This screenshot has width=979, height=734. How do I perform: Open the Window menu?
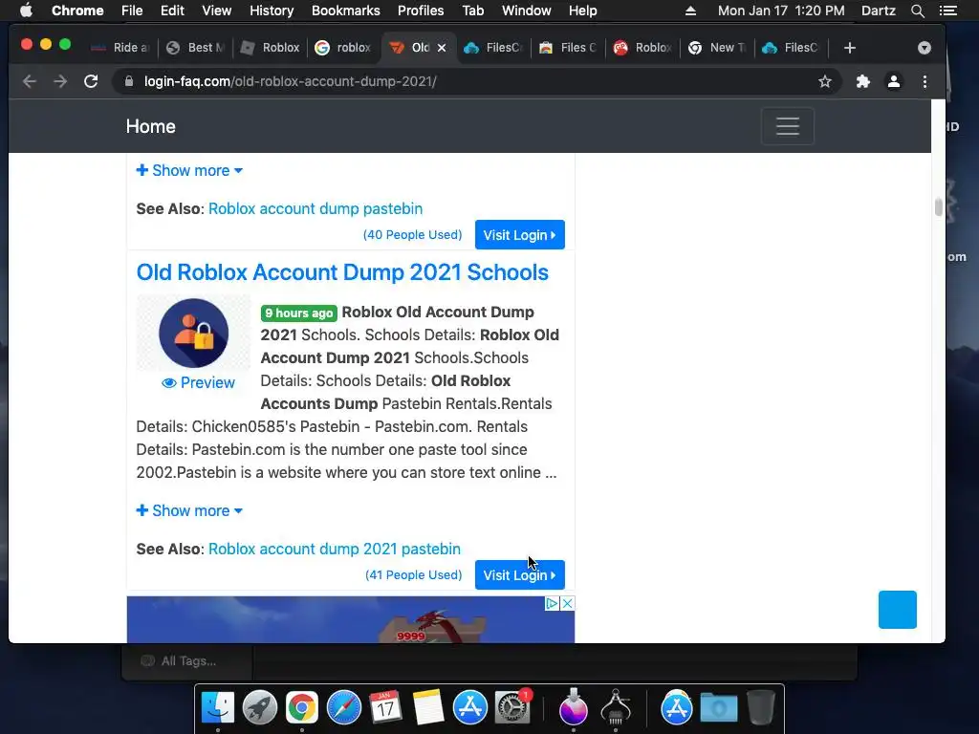pyautogui.click(x=527, y=11)
